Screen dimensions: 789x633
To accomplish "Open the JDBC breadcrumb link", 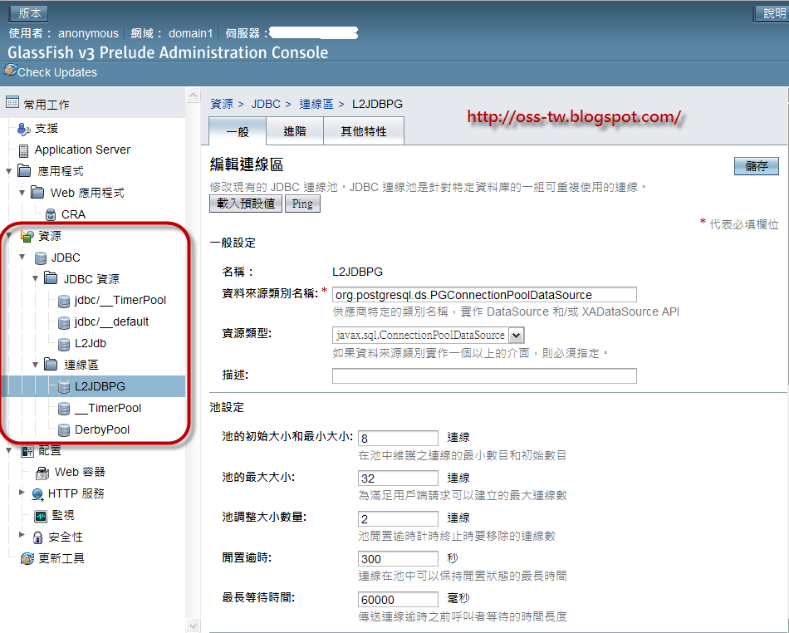I will pos(266,104).
